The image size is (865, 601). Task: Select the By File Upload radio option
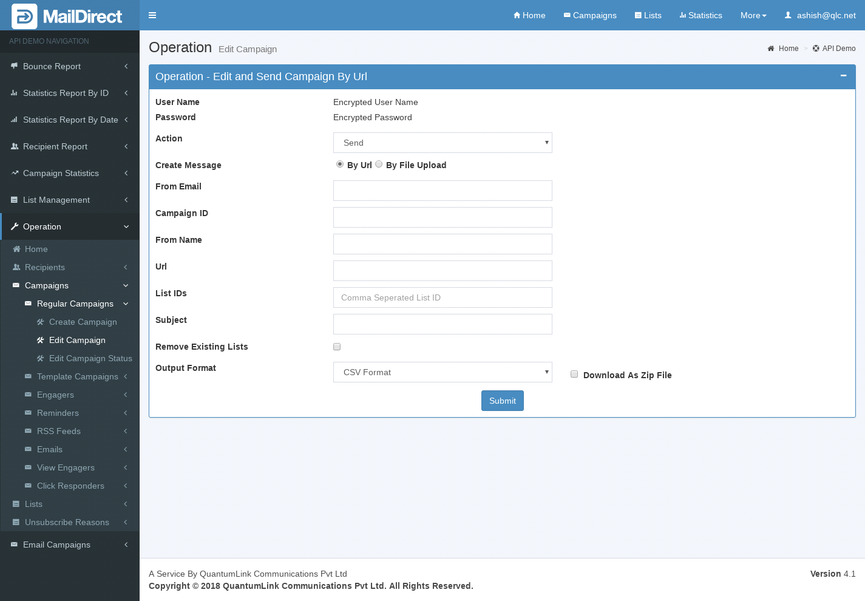coord(379,164)
